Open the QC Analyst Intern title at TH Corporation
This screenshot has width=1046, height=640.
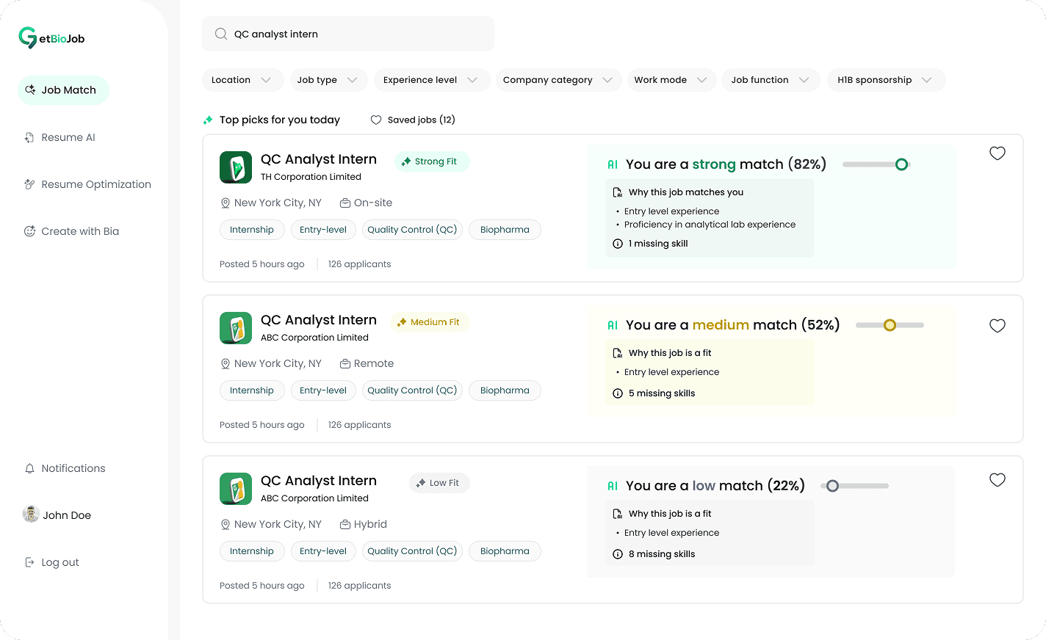[x=319, y=159]
